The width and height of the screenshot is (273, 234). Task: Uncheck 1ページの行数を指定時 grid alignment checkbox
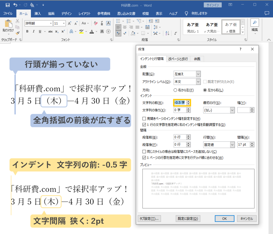point(144,158)
